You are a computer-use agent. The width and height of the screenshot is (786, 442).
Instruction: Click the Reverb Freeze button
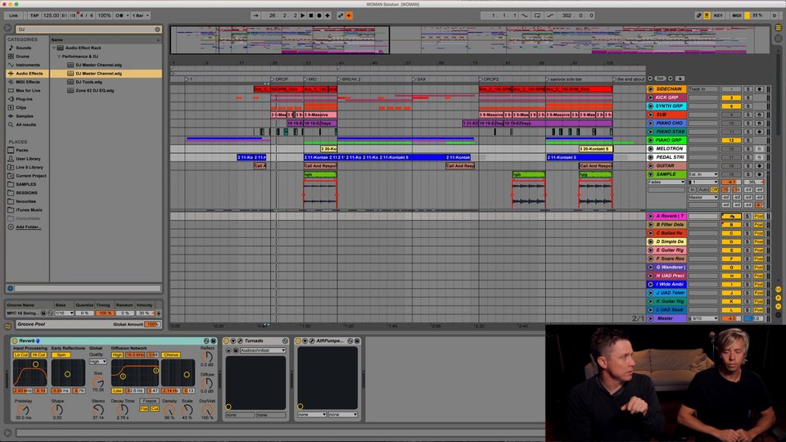click(x=149, y=401)
